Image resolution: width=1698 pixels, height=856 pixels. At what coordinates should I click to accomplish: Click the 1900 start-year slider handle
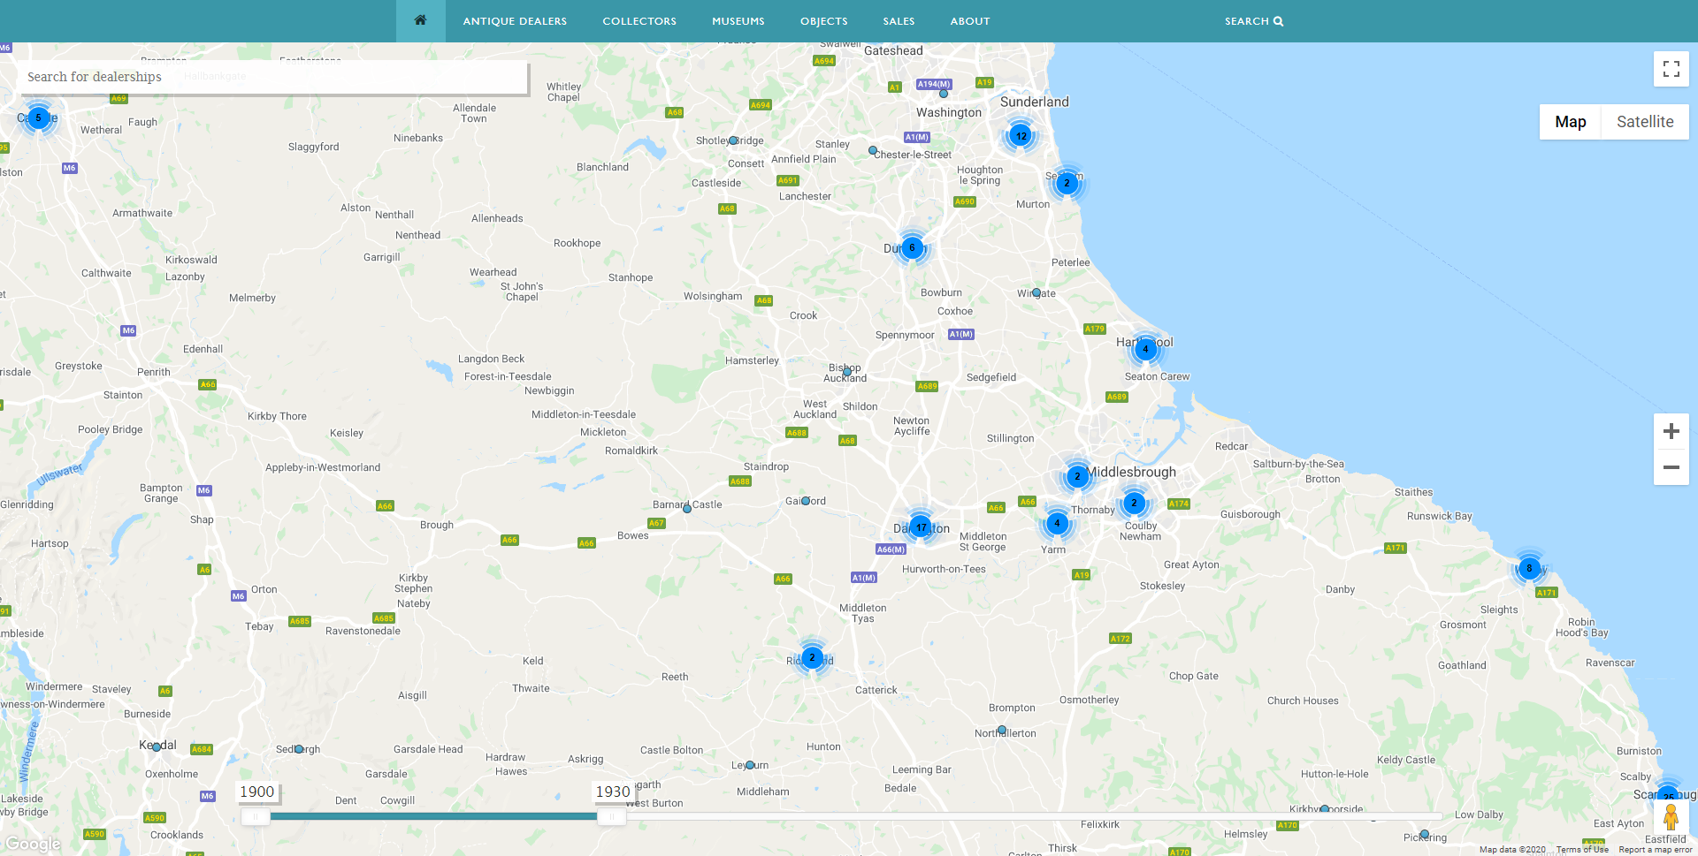[x=256, y=816]
